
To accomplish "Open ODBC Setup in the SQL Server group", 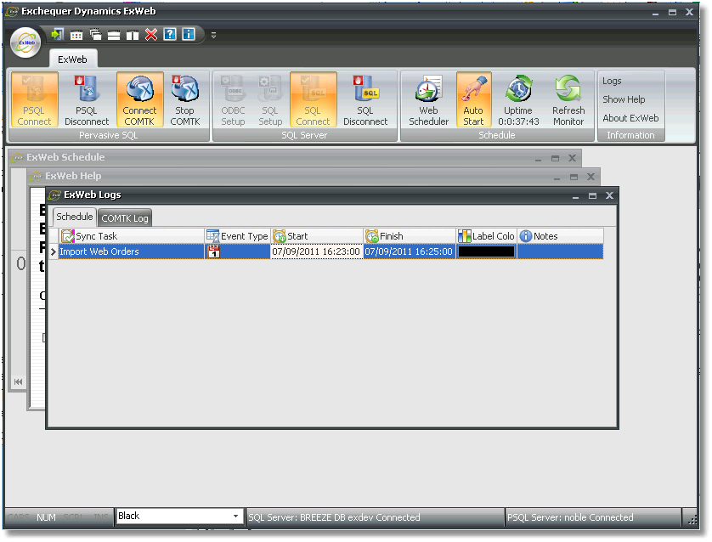I will pos(233,100).
